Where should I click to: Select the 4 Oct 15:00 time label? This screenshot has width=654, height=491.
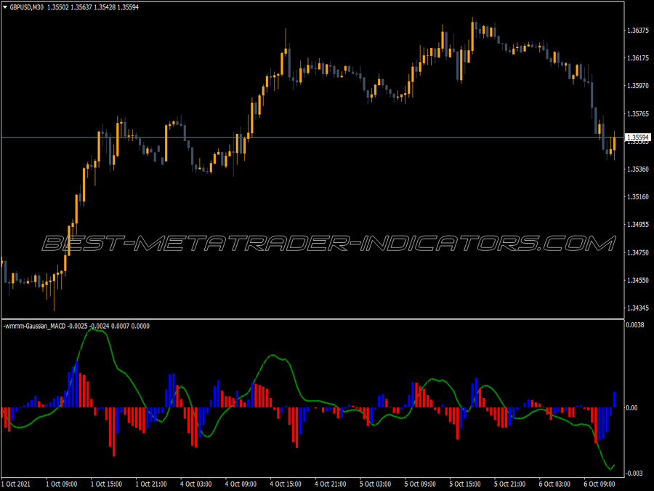pos(286,484)
